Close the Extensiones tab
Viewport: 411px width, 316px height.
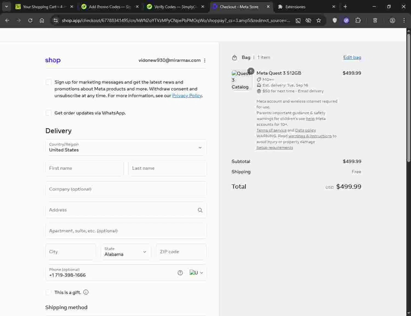333,7
